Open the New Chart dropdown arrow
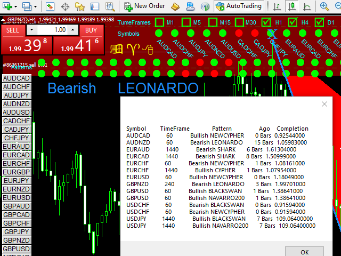The image size is (341, 256). [x=15, y=7]
